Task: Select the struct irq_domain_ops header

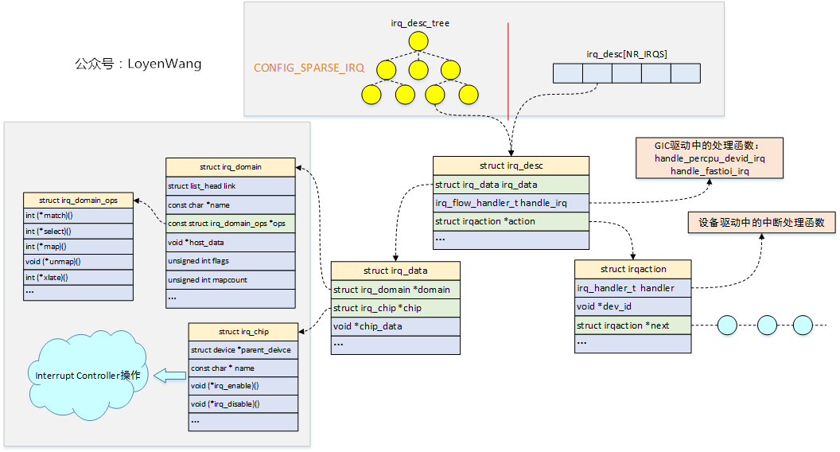Action: coord(77,201)
